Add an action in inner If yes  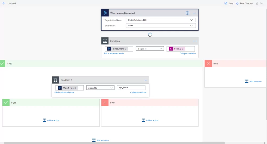(x=51, y=120)
